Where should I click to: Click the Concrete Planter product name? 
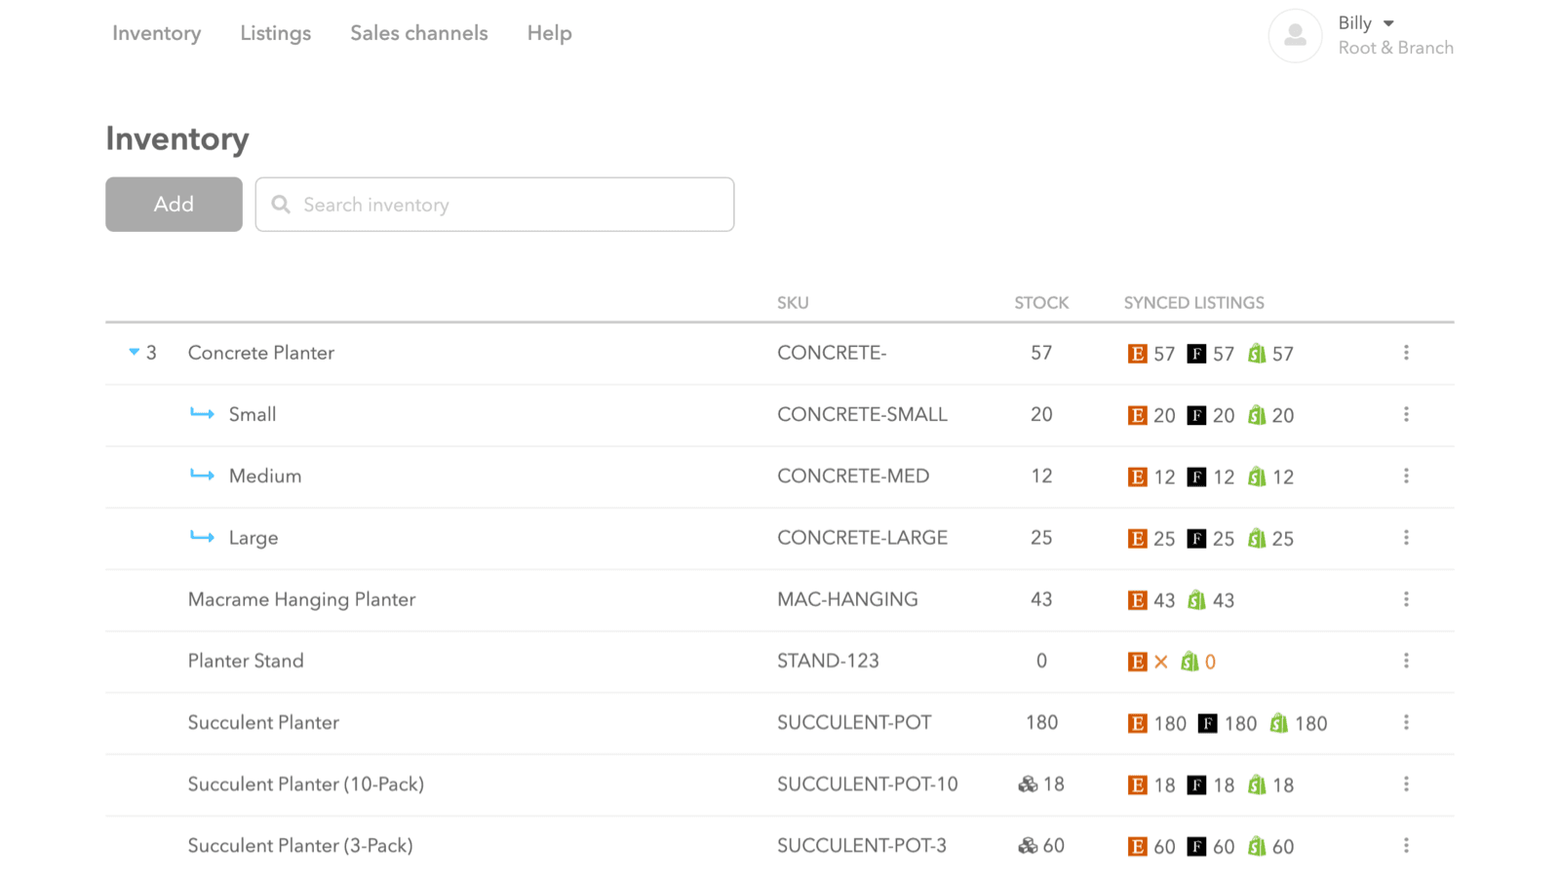click(x=260, y=353)
